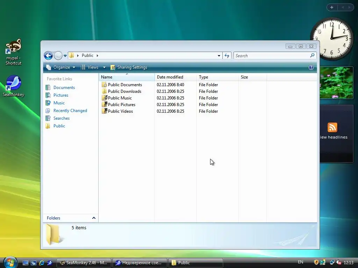This screenshot has height=268, width=358.
Task: Refresh the folder with the Refresh button
Action: (x=227, y=55)
